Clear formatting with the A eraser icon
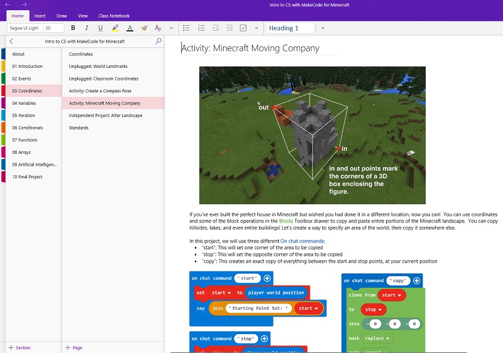This screenshot has height=353, width=503. pos(158,28)
